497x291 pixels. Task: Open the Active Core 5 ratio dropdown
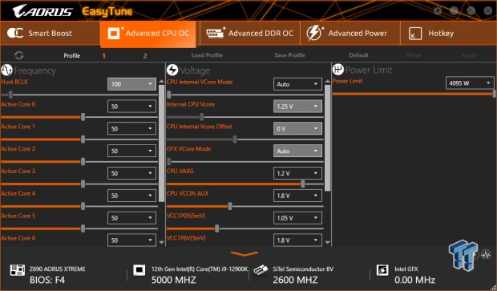(x=131, y=218)
